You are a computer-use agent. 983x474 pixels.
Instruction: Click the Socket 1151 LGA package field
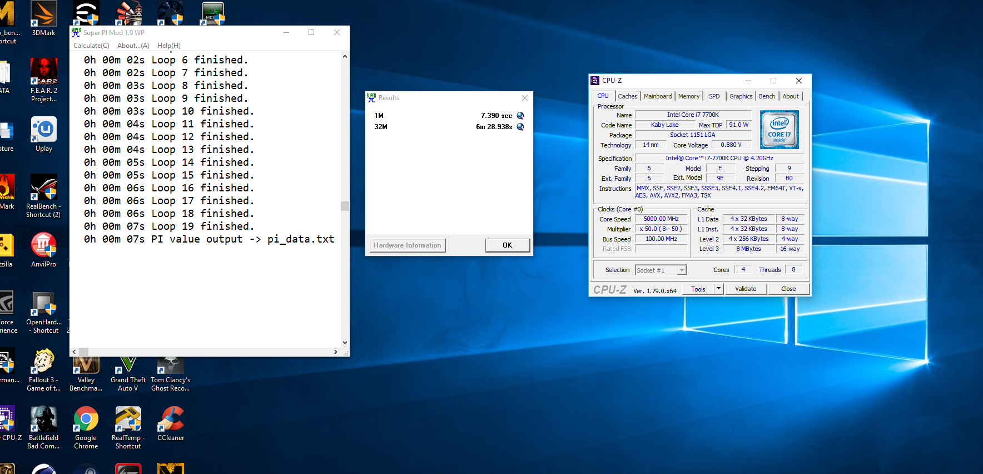point(693,135)
